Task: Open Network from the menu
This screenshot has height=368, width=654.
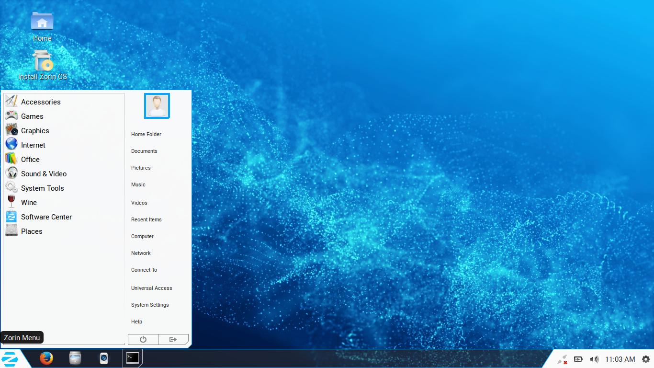Action: [x=141, y=253]
